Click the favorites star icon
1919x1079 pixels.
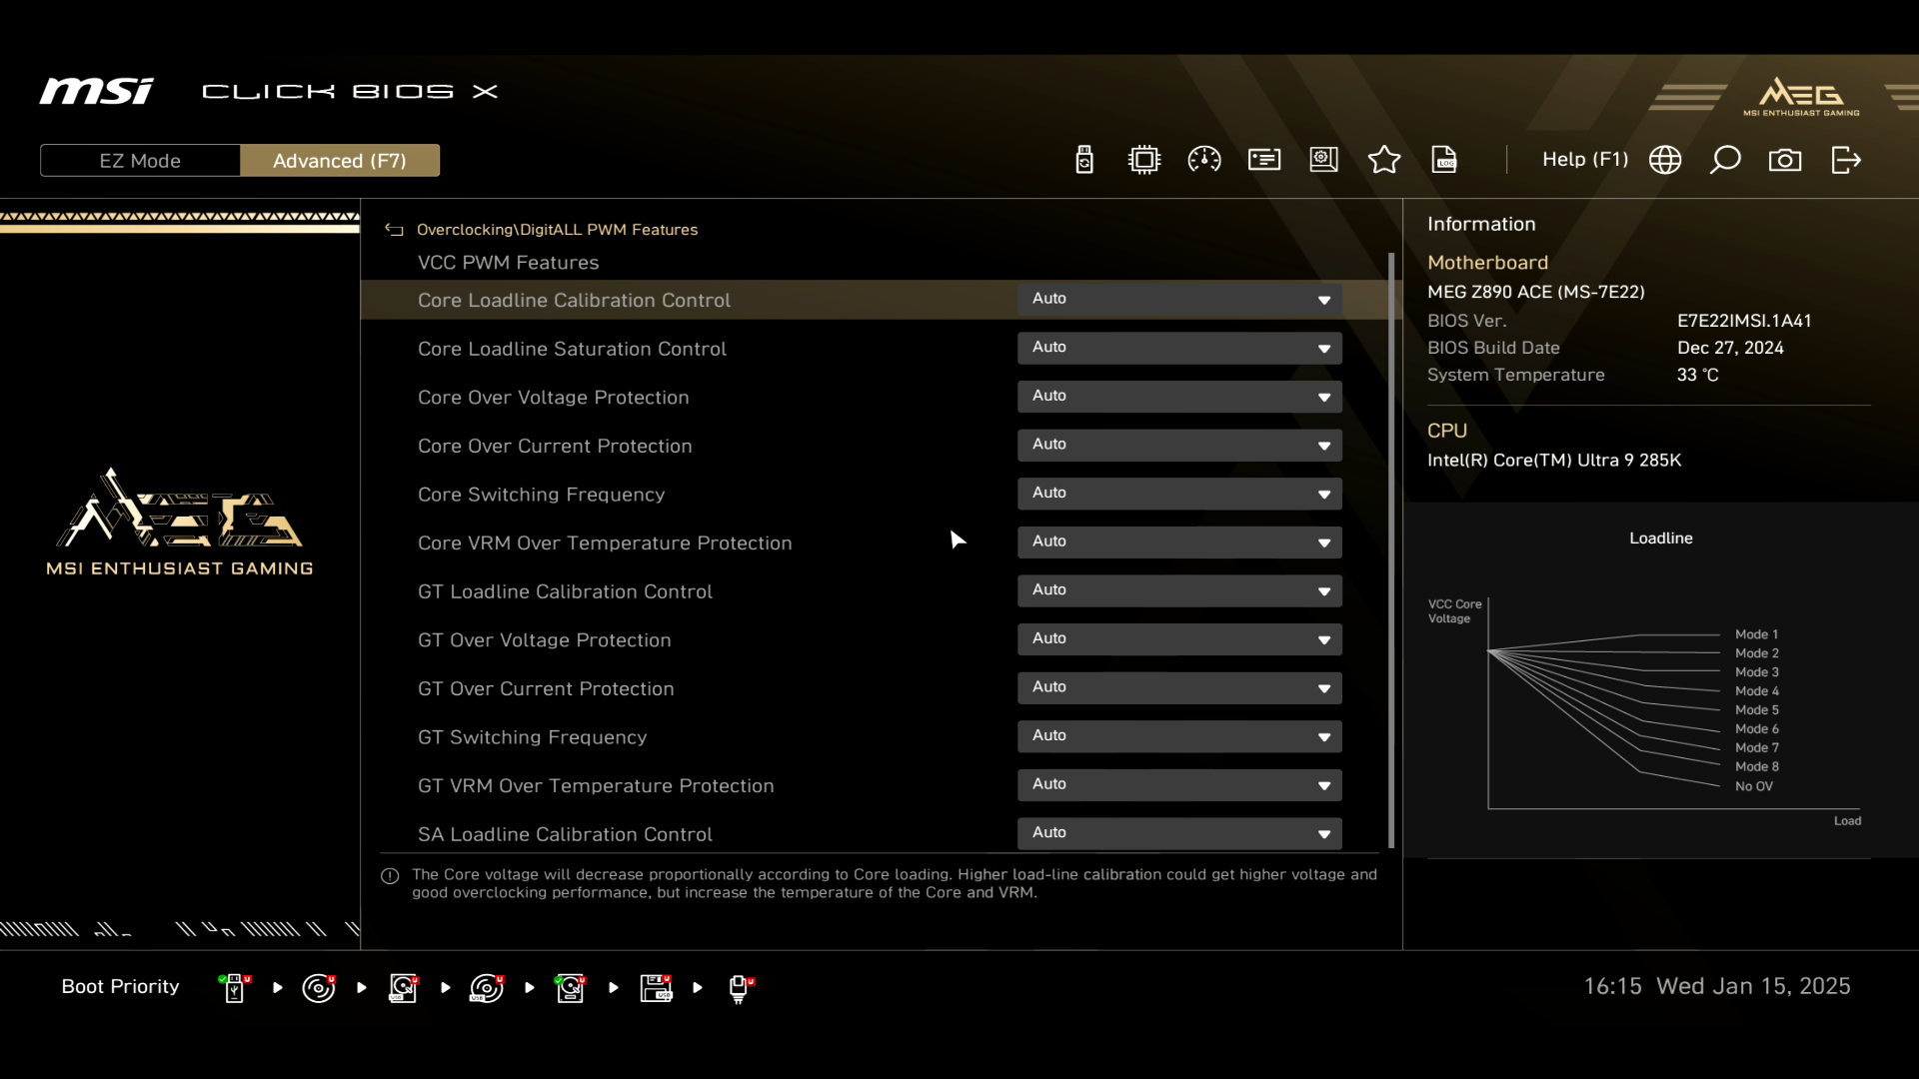click(x=1384, y=160)
